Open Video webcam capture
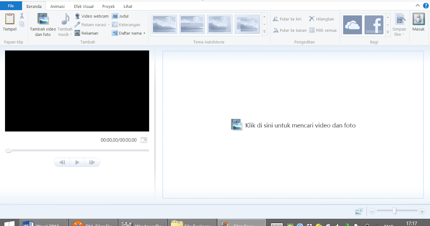This screenshot has width=430, height=226. tap(92, 16)
